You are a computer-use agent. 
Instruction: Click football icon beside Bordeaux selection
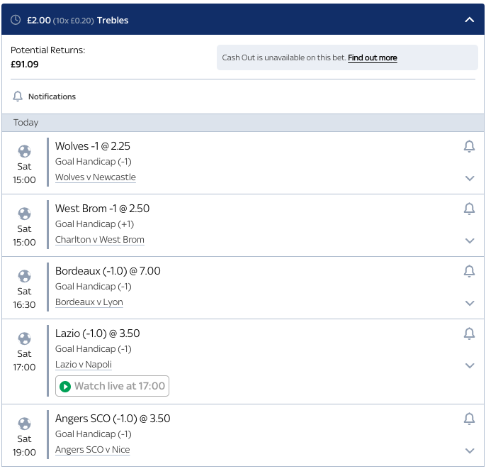[x=24, y=276]
